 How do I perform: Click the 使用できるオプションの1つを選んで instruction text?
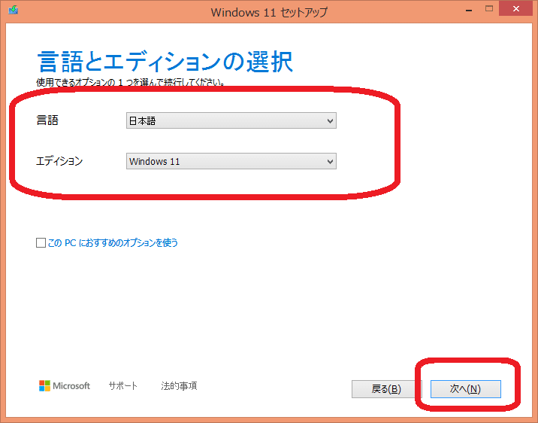(131, 83)
